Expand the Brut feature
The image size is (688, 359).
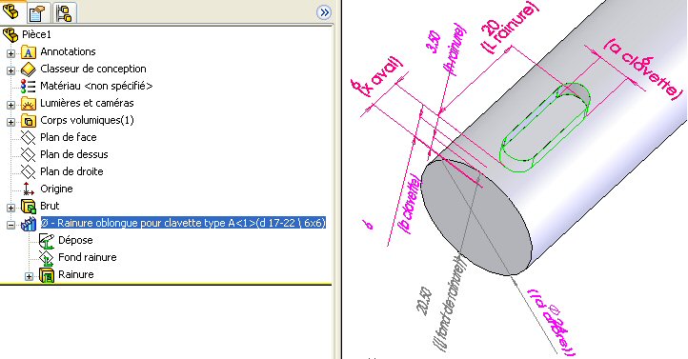point(10,208)
